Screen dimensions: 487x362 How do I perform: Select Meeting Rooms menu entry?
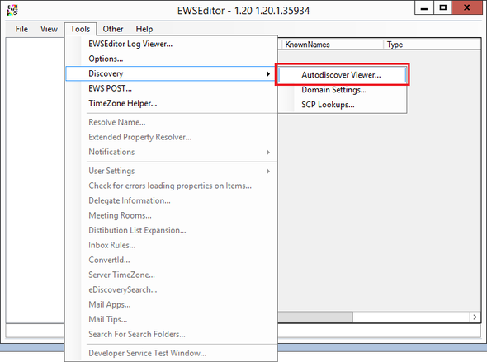coord(172,215)
